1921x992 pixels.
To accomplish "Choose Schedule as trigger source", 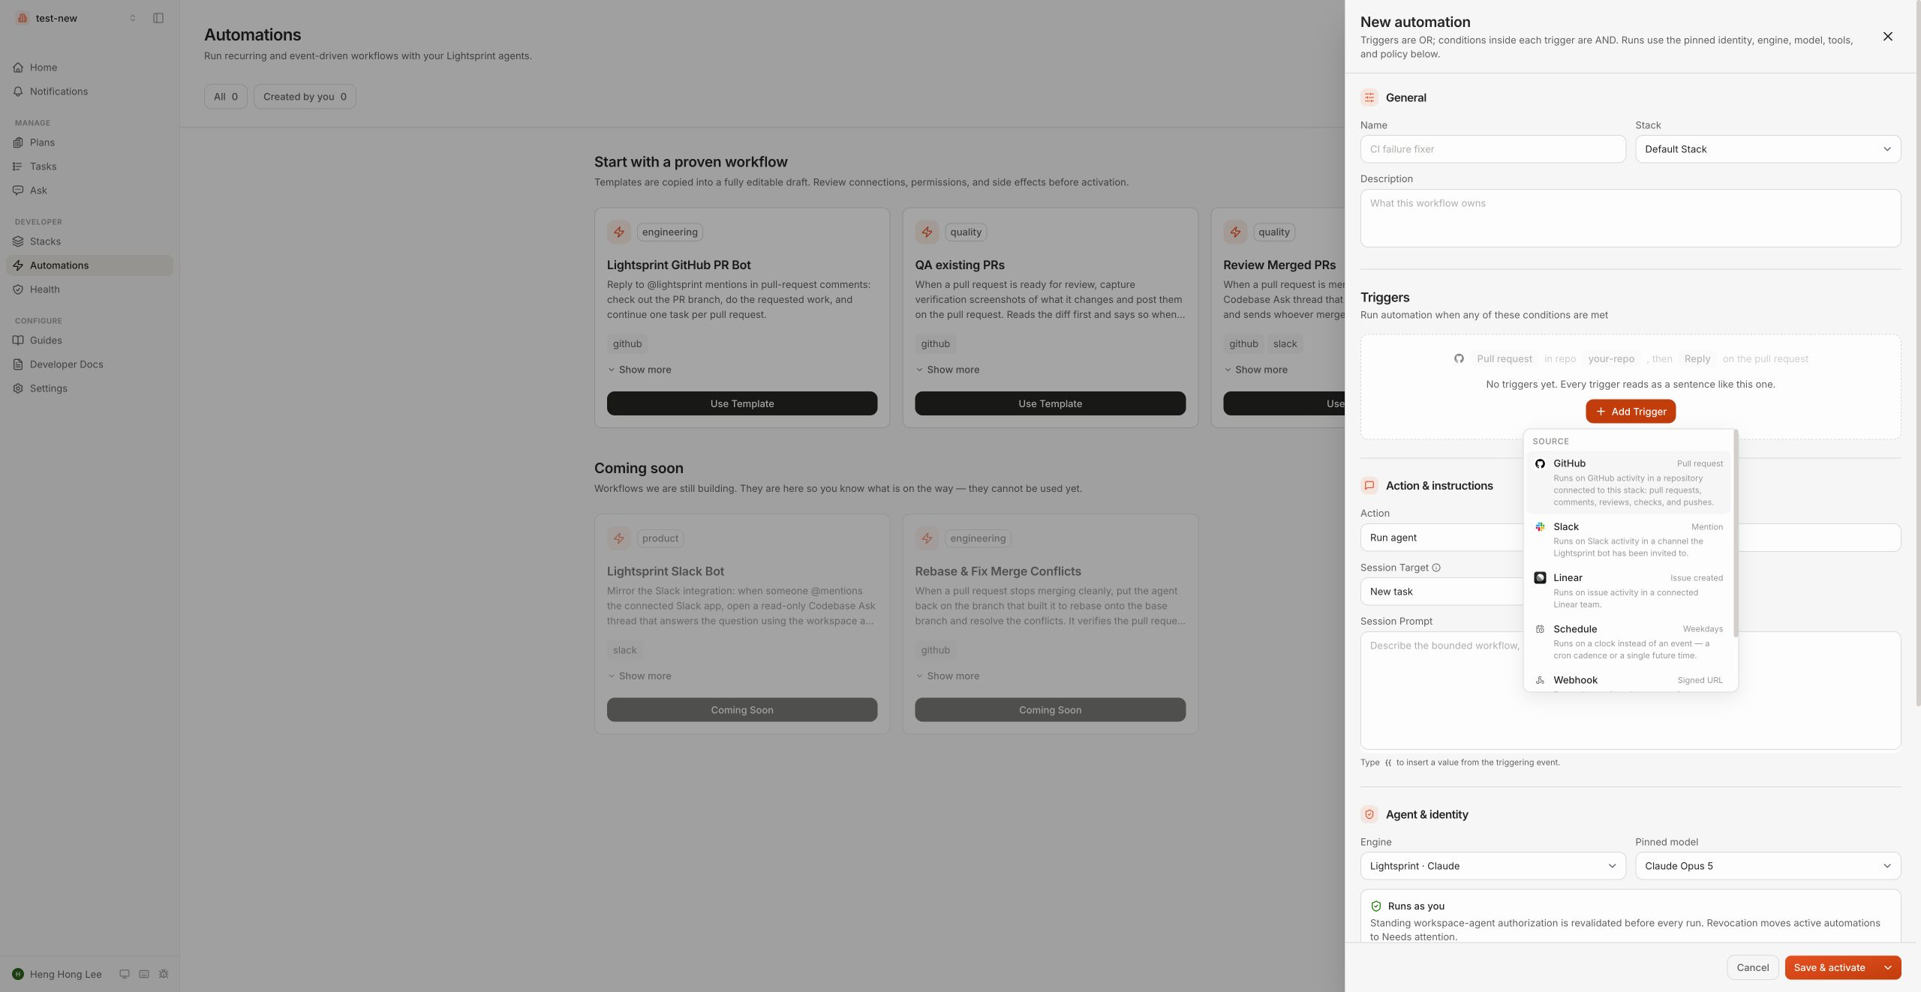I will pyautogui.click(x=1628, y=641).
